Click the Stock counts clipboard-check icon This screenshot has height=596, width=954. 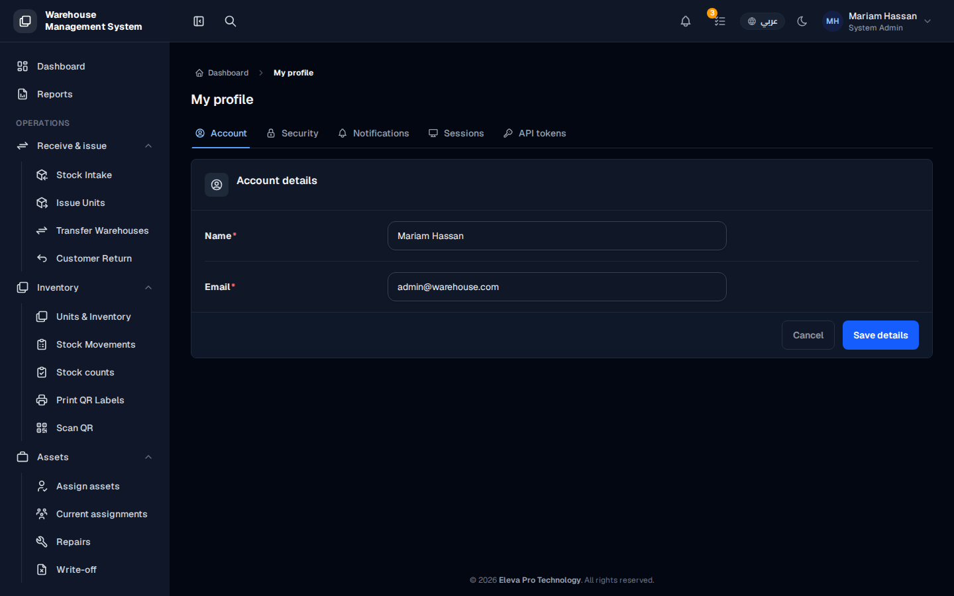(x=42, y=372)
